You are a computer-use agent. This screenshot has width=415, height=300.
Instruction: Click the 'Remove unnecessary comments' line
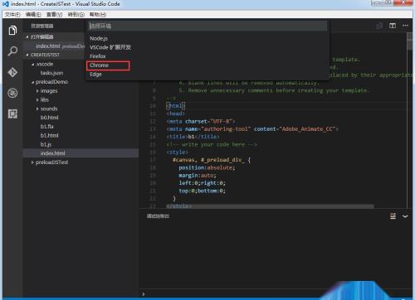pos(274,90)
